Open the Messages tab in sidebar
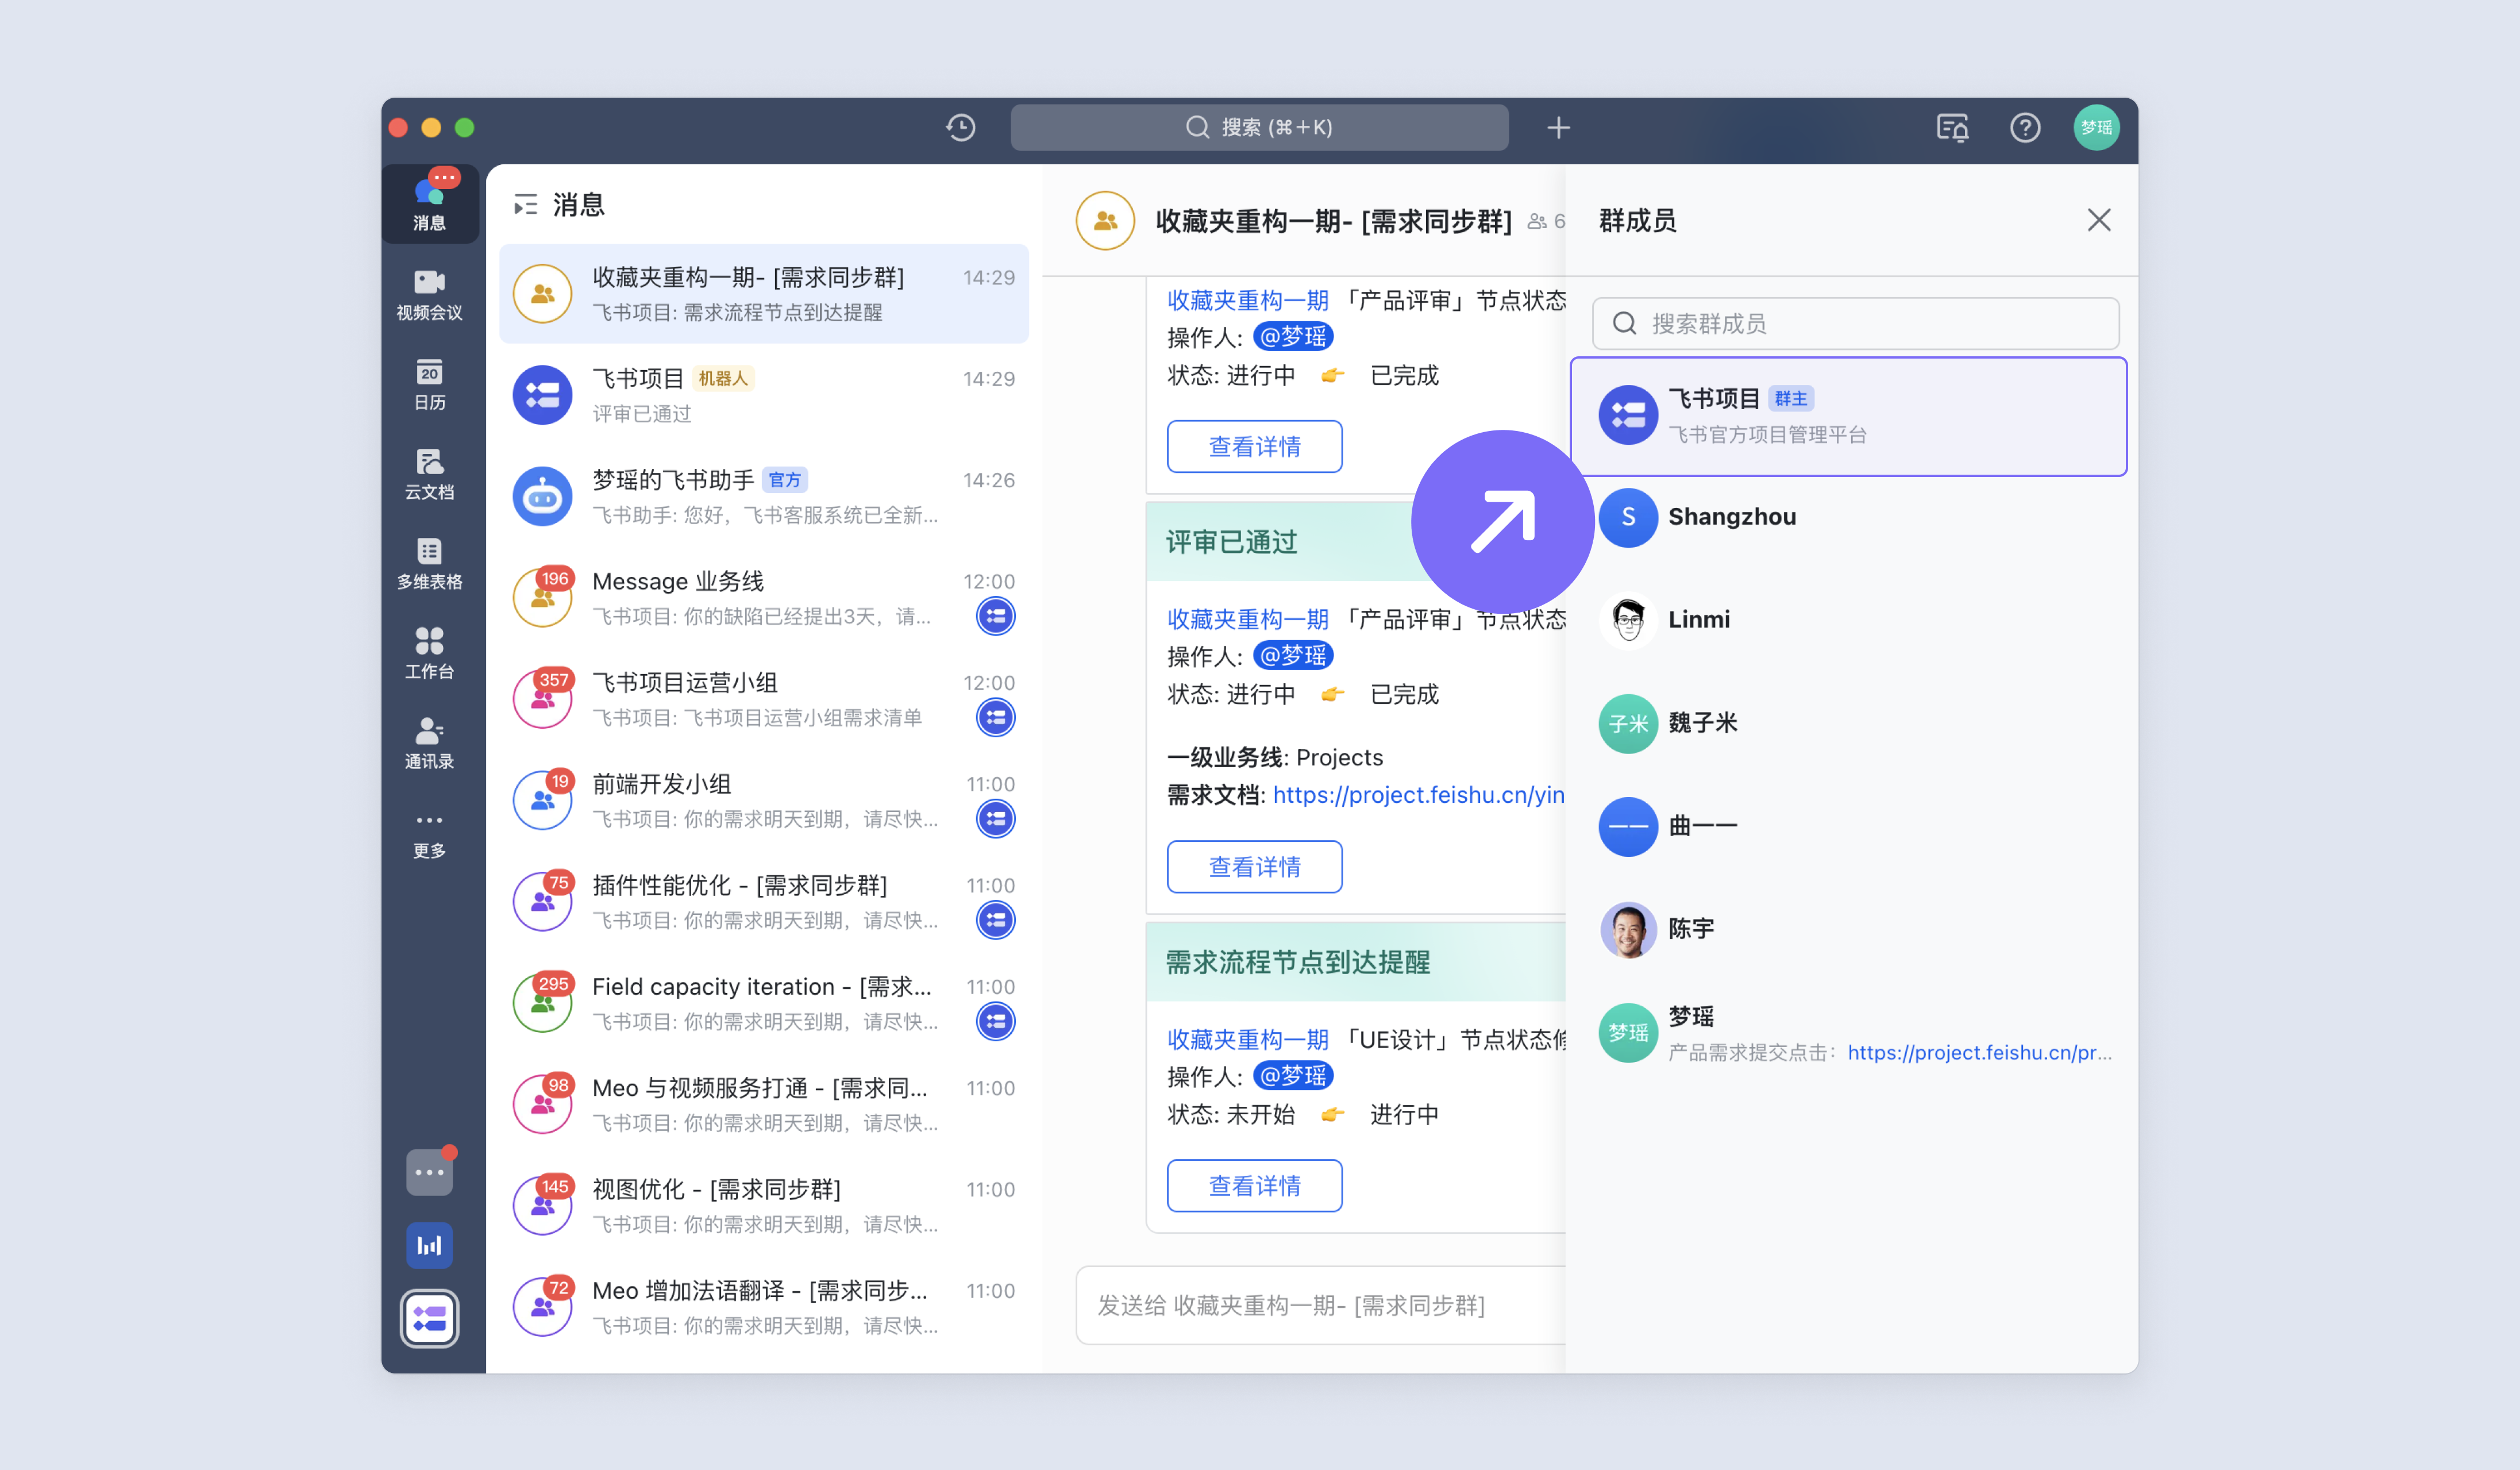2520x1470 pixels. [x=430, y=203]
